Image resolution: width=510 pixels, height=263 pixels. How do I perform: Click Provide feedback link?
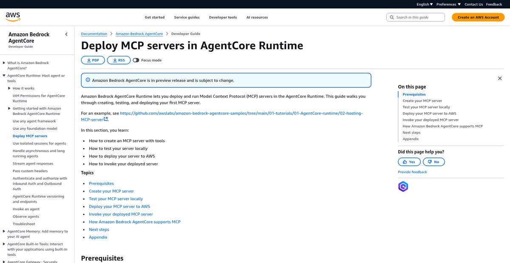[x=412, y=172]
